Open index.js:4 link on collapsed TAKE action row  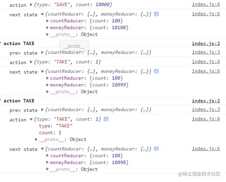[206, 62]
